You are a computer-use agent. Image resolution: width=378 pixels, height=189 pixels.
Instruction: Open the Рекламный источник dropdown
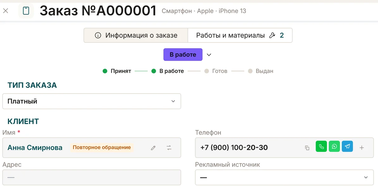click(x=284, y=177)
